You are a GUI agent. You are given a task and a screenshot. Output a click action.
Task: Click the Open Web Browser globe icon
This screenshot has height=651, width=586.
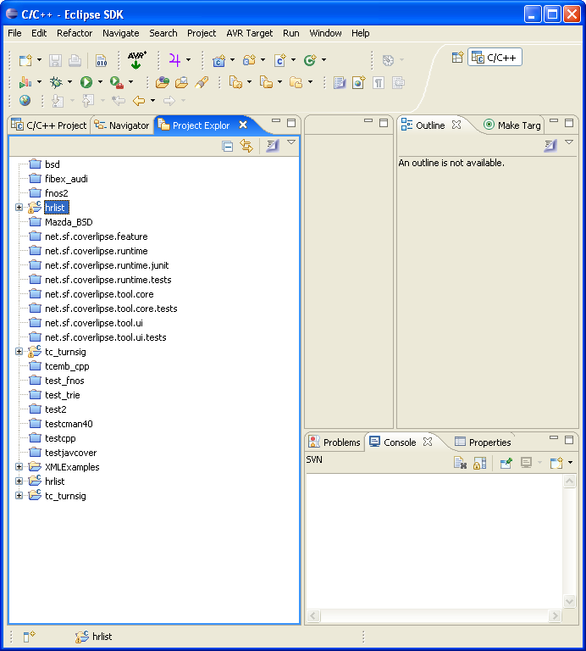point(25,101)
